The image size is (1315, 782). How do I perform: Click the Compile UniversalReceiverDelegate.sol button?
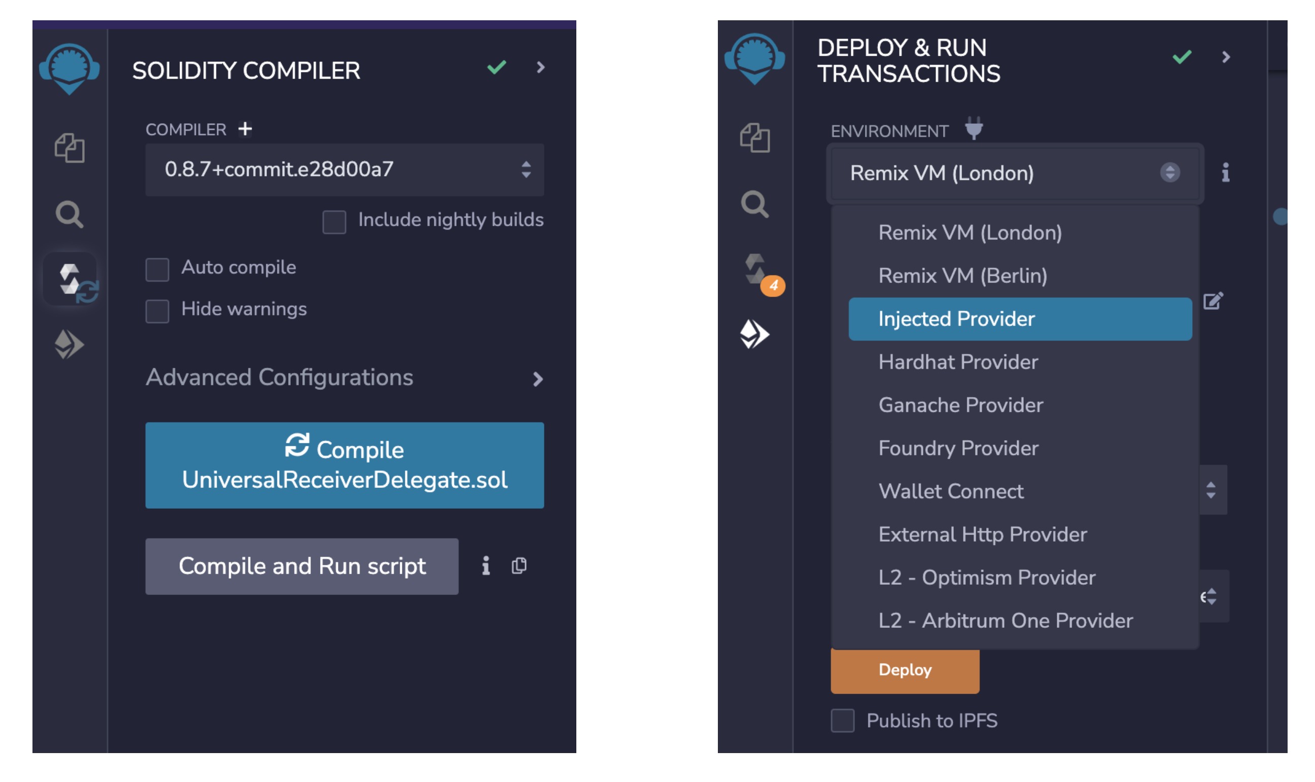pyautogui.click(x=344, y=466)
